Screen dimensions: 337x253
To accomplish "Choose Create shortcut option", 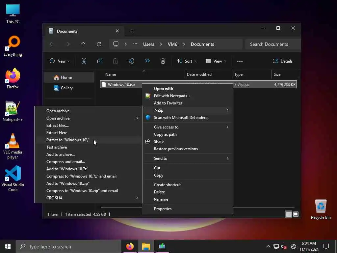I will [187, 184].
